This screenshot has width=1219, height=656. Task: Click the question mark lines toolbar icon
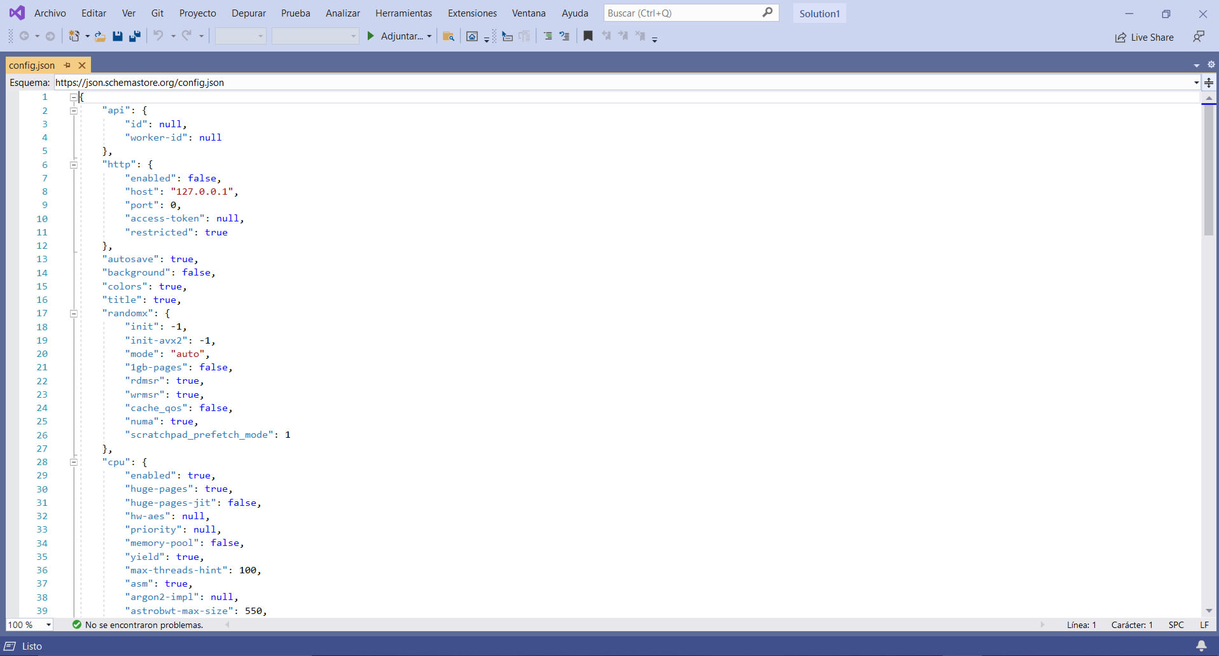coord(564,36)
